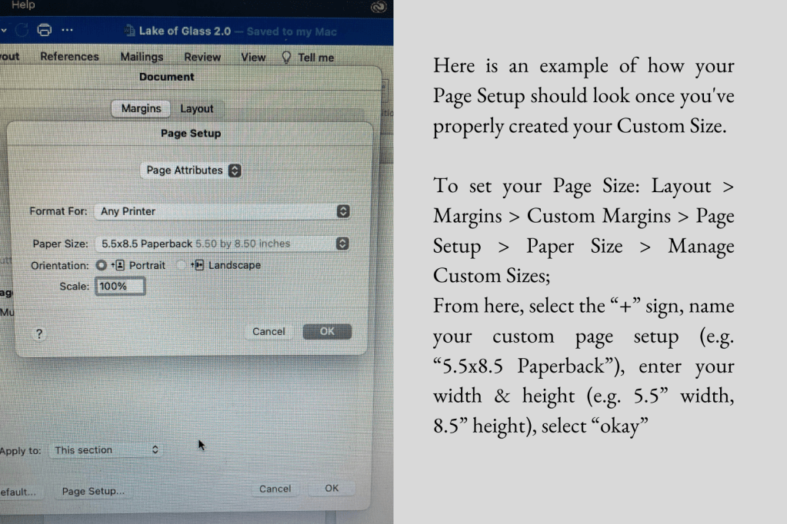Screen dimensions: 787x524
Task: Select the Portrait orientation radio button
Action: [x=102, y=265]
